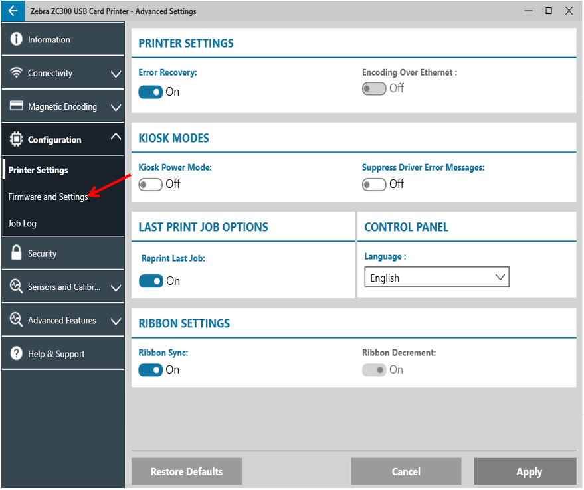Expand the Sensors and Calibration chevron
584x490 pixels.
pyautogui.click(x=116, y=287)
